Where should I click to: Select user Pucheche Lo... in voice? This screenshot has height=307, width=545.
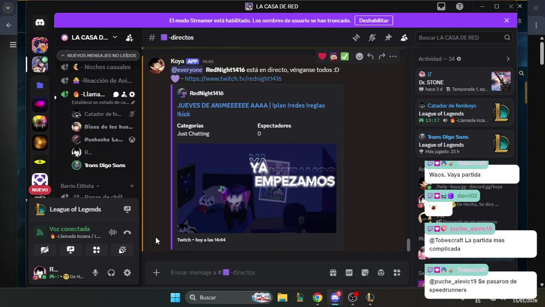point(104,139)
